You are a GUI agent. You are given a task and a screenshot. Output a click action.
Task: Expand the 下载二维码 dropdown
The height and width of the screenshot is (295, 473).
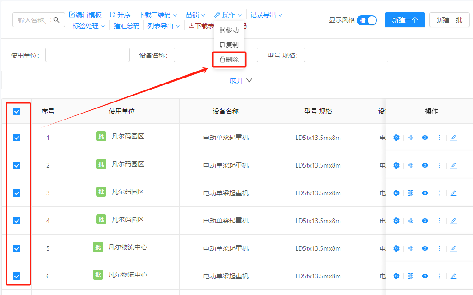click(157, 14)
